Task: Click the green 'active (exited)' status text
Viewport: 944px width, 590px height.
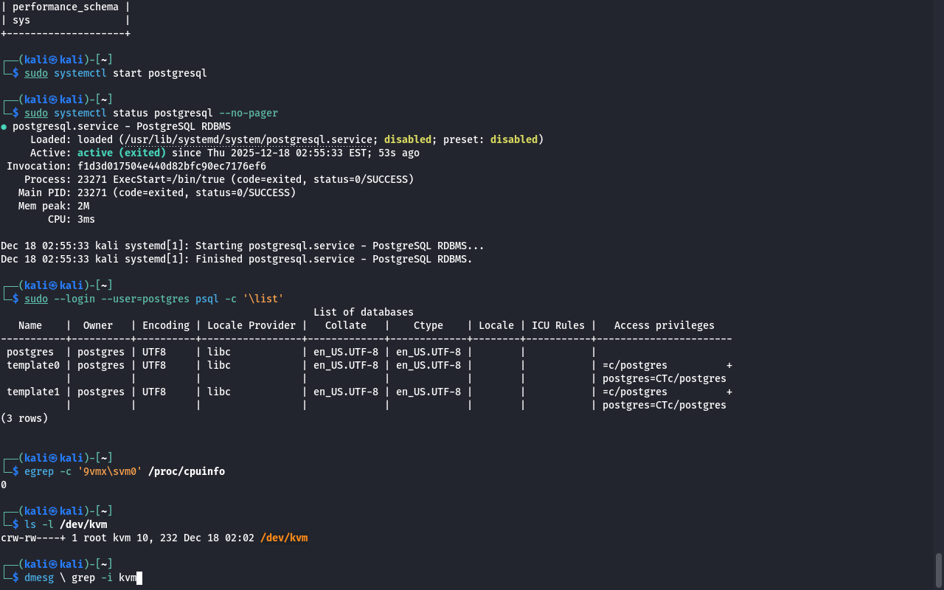Action: click(122, 153)
